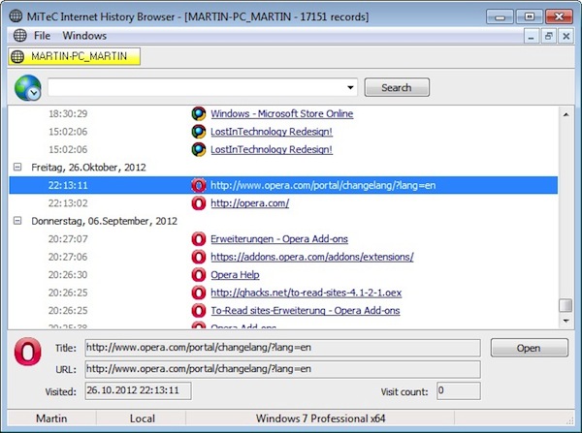Open To-Read sites-Erweiterung - Opera Add-ons link
Viewport: 582px width, 433px height.
(x=306, y=310)
